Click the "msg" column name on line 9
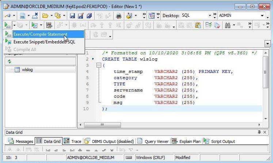 [x=118, y=102]
